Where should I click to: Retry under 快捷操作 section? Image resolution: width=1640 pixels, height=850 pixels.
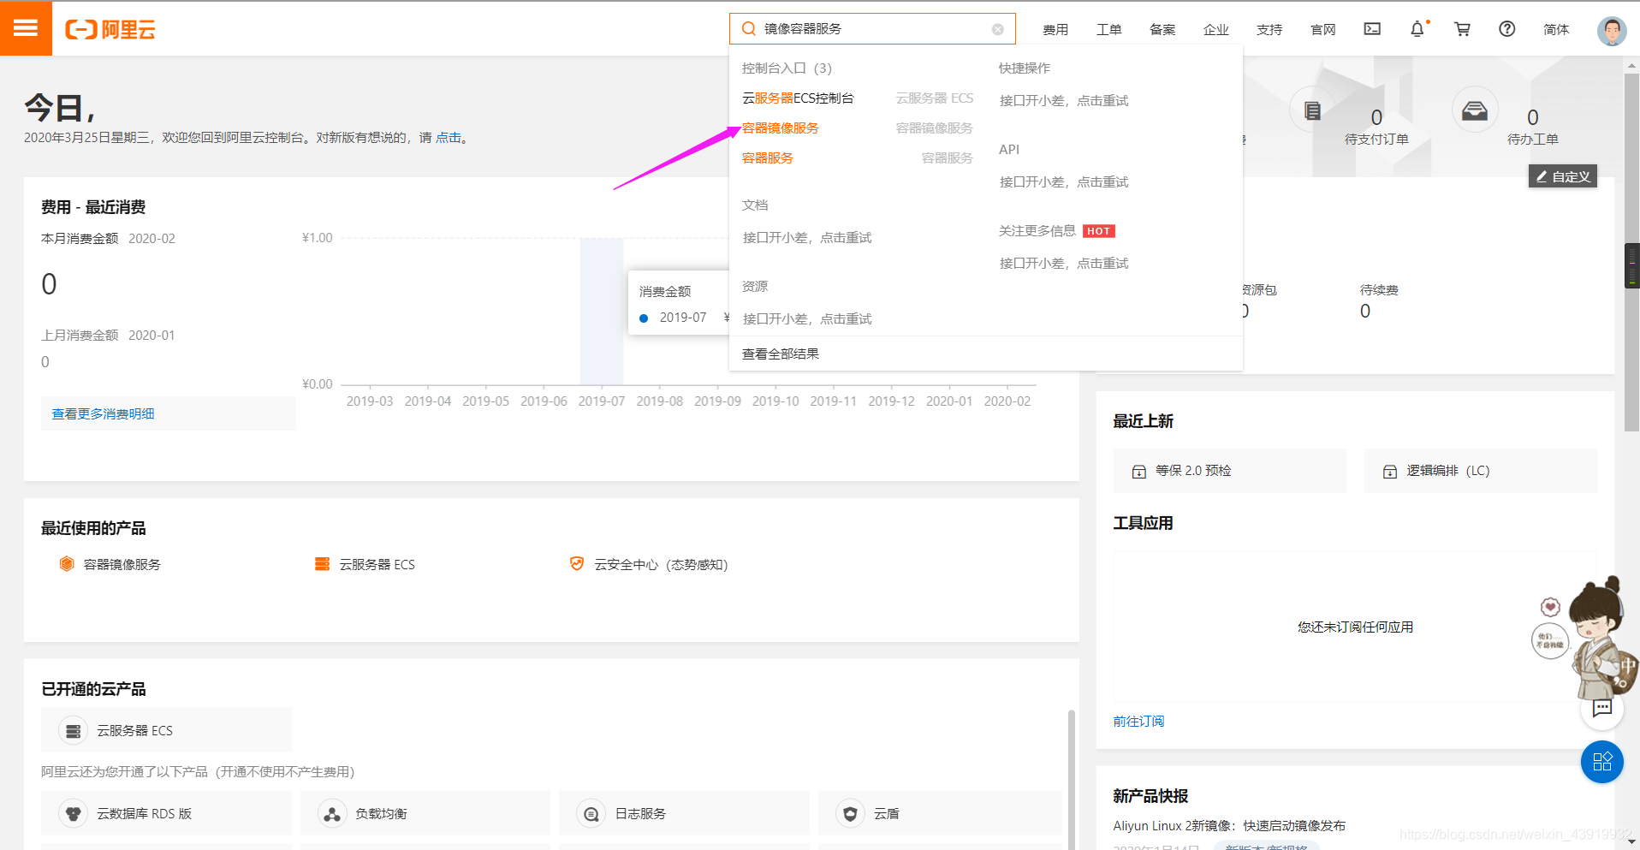coord(1064,101)
